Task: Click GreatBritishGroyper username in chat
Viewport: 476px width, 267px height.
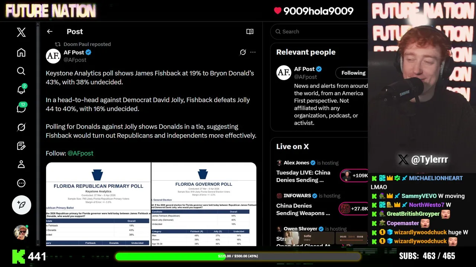Action: pyautogui.click(x=413, y=214)
